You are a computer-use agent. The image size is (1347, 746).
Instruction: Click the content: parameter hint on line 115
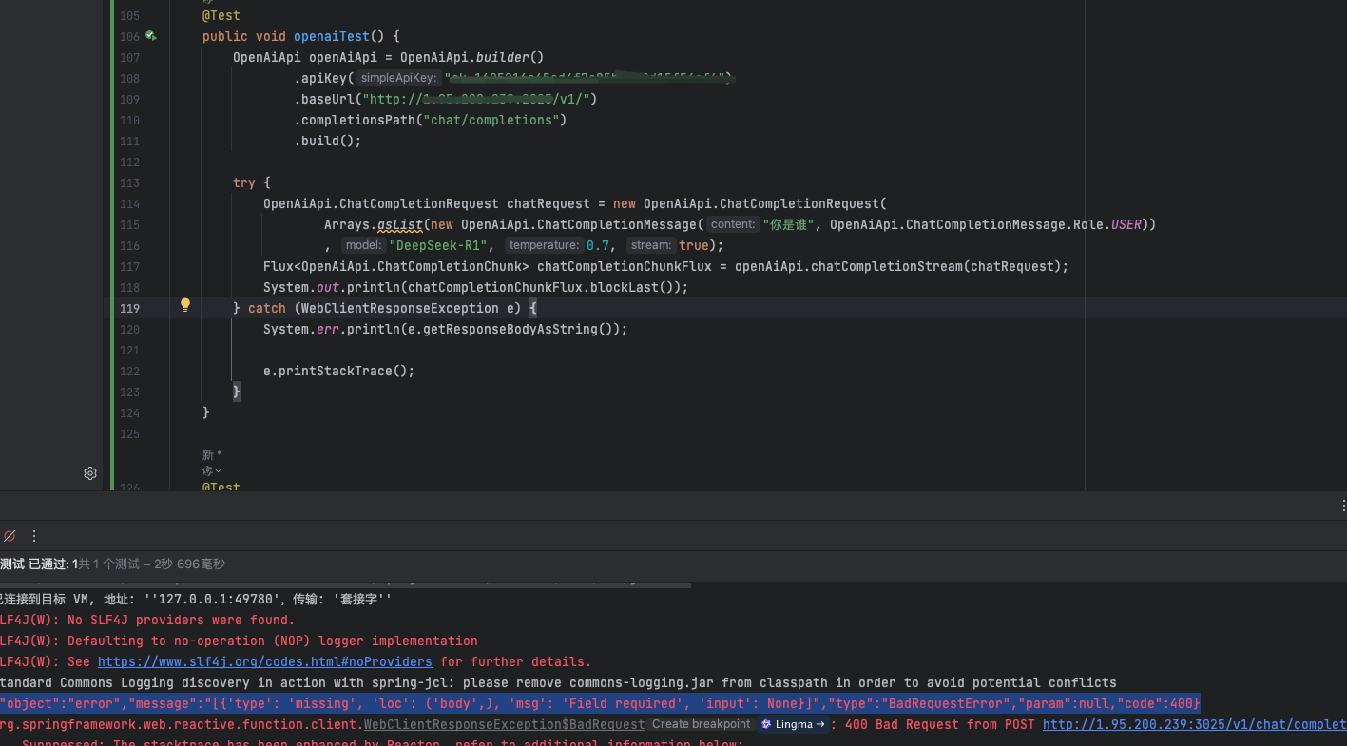(733, 224)
